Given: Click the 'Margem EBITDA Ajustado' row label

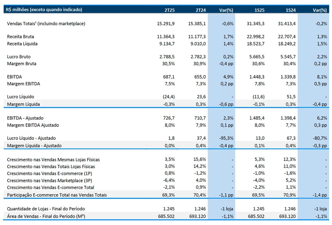Looking at the screenshot, I should coord(33,125).
